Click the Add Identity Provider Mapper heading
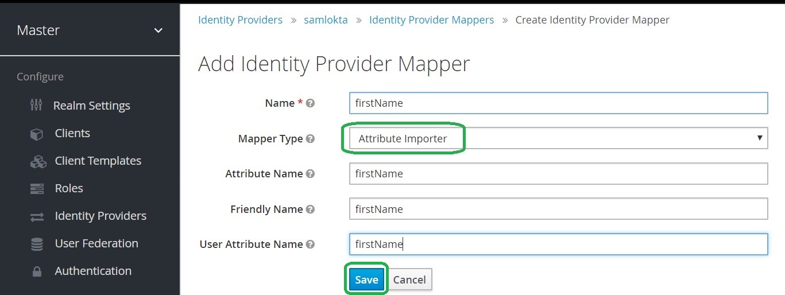Screen dimensions: 785x295 [x=334, y=64]
